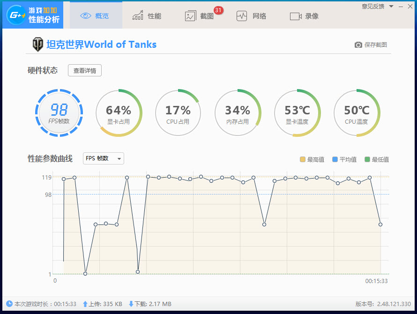Open the 意见反馈 feedback link

point(373,7)
